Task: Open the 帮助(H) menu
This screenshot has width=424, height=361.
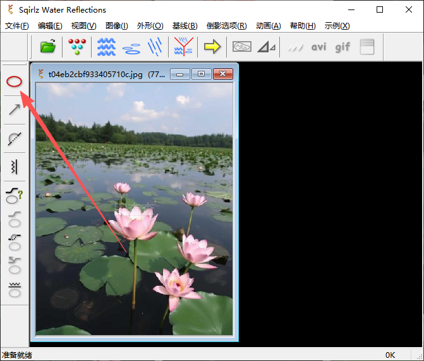Action: pos(303,26)
